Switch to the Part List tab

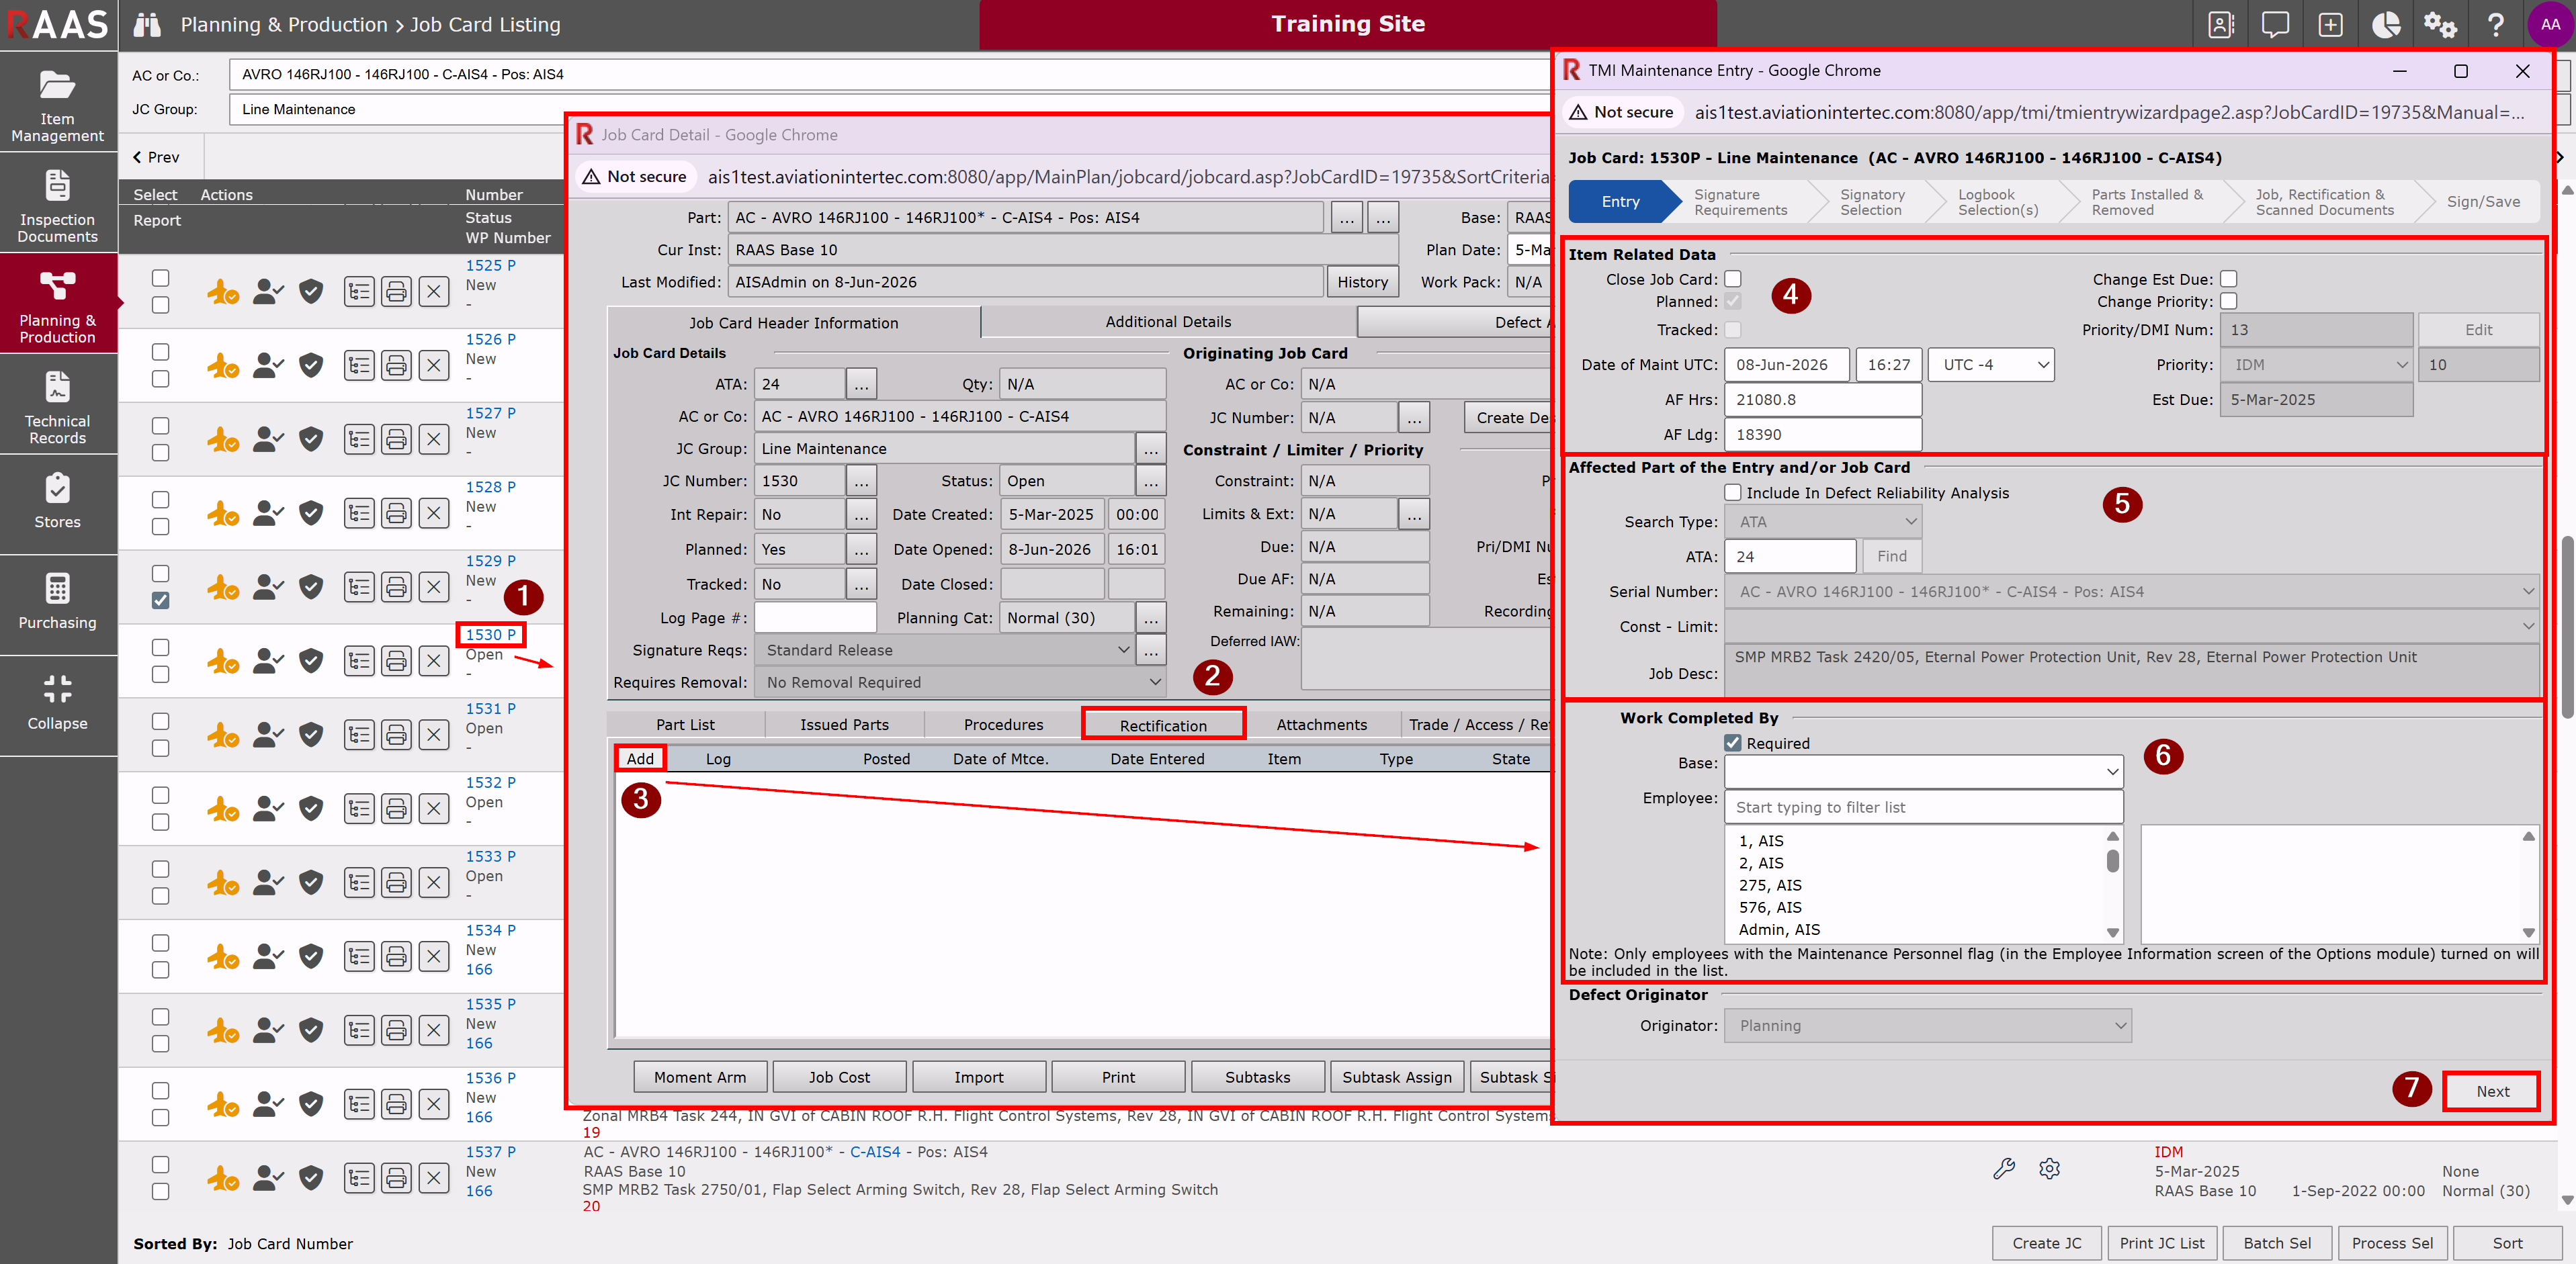pyautogui.click(x=686, y=725)
